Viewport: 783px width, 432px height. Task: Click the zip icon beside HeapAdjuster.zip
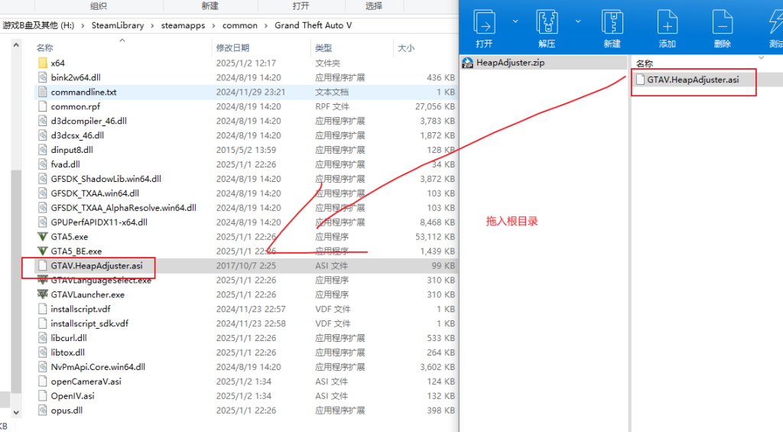[x=467, y=63]
